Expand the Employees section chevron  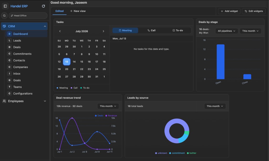tap(45, 101)
